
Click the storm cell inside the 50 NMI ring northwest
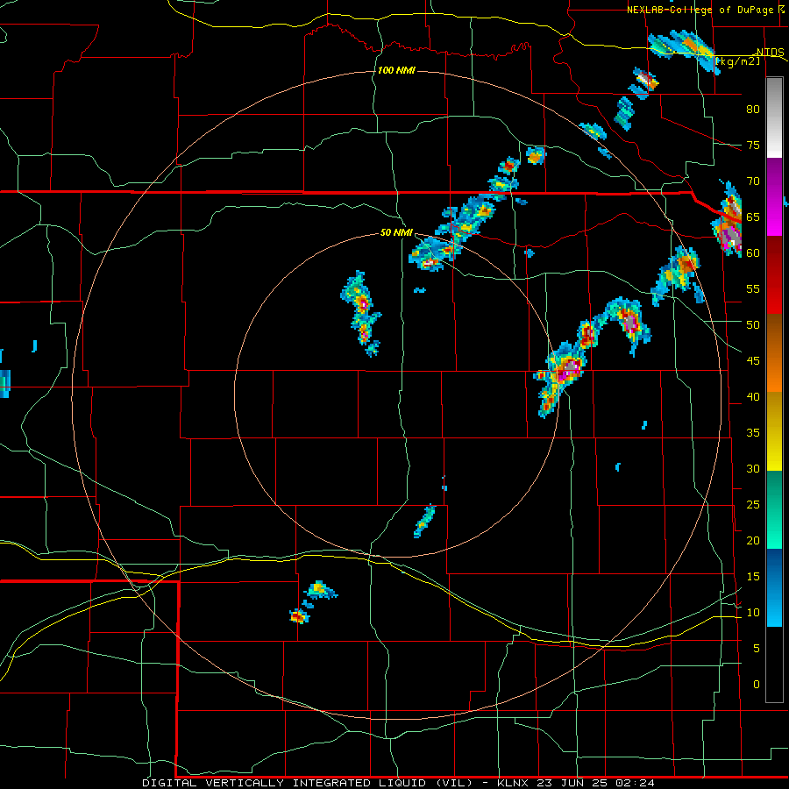(362, 315)
